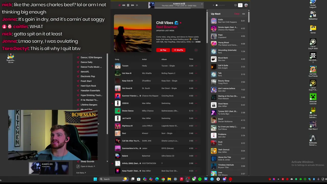Skip back to the previous track
Viewport: 327px width, 184px height.
(x=124, y=5)
